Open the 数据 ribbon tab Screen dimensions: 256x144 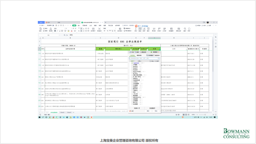(x=95, y=25)
